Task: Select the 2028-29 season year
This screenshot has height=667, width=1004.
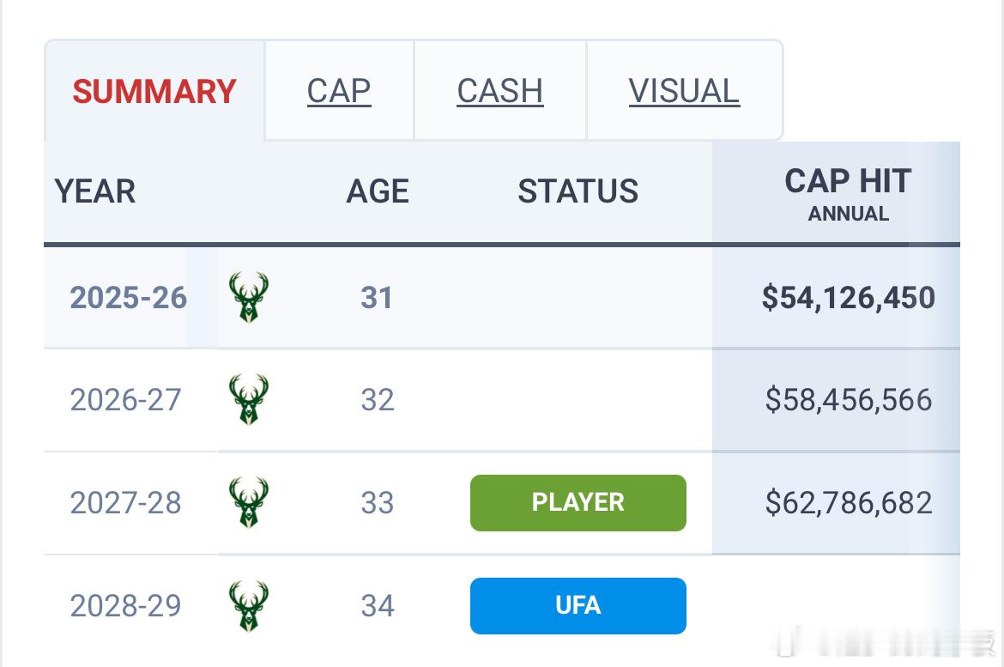Action: coord(125,605)
